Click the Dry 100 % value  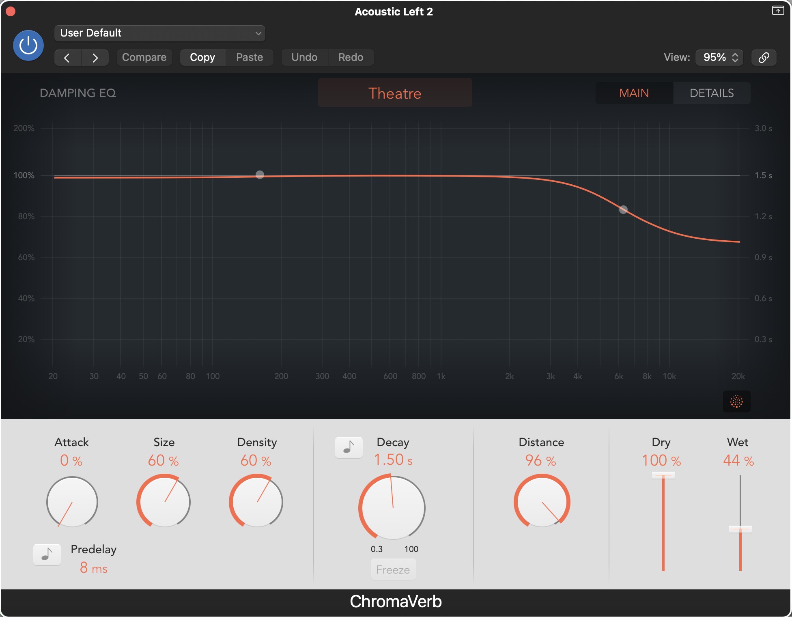(661, 461)
